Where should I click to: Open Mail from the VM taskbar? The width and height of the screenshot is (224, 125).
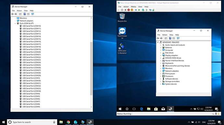point(163,109)
